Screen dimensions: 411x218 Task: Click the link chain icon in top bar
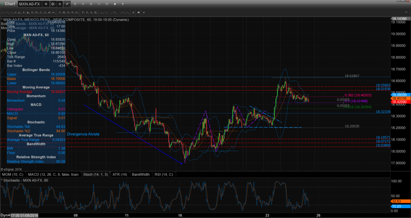point(99,4)
